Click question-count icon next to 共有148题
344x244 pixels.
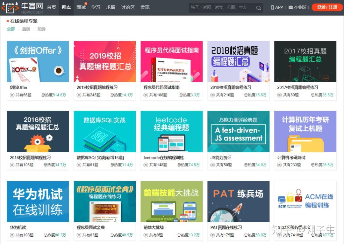point(146,165)
